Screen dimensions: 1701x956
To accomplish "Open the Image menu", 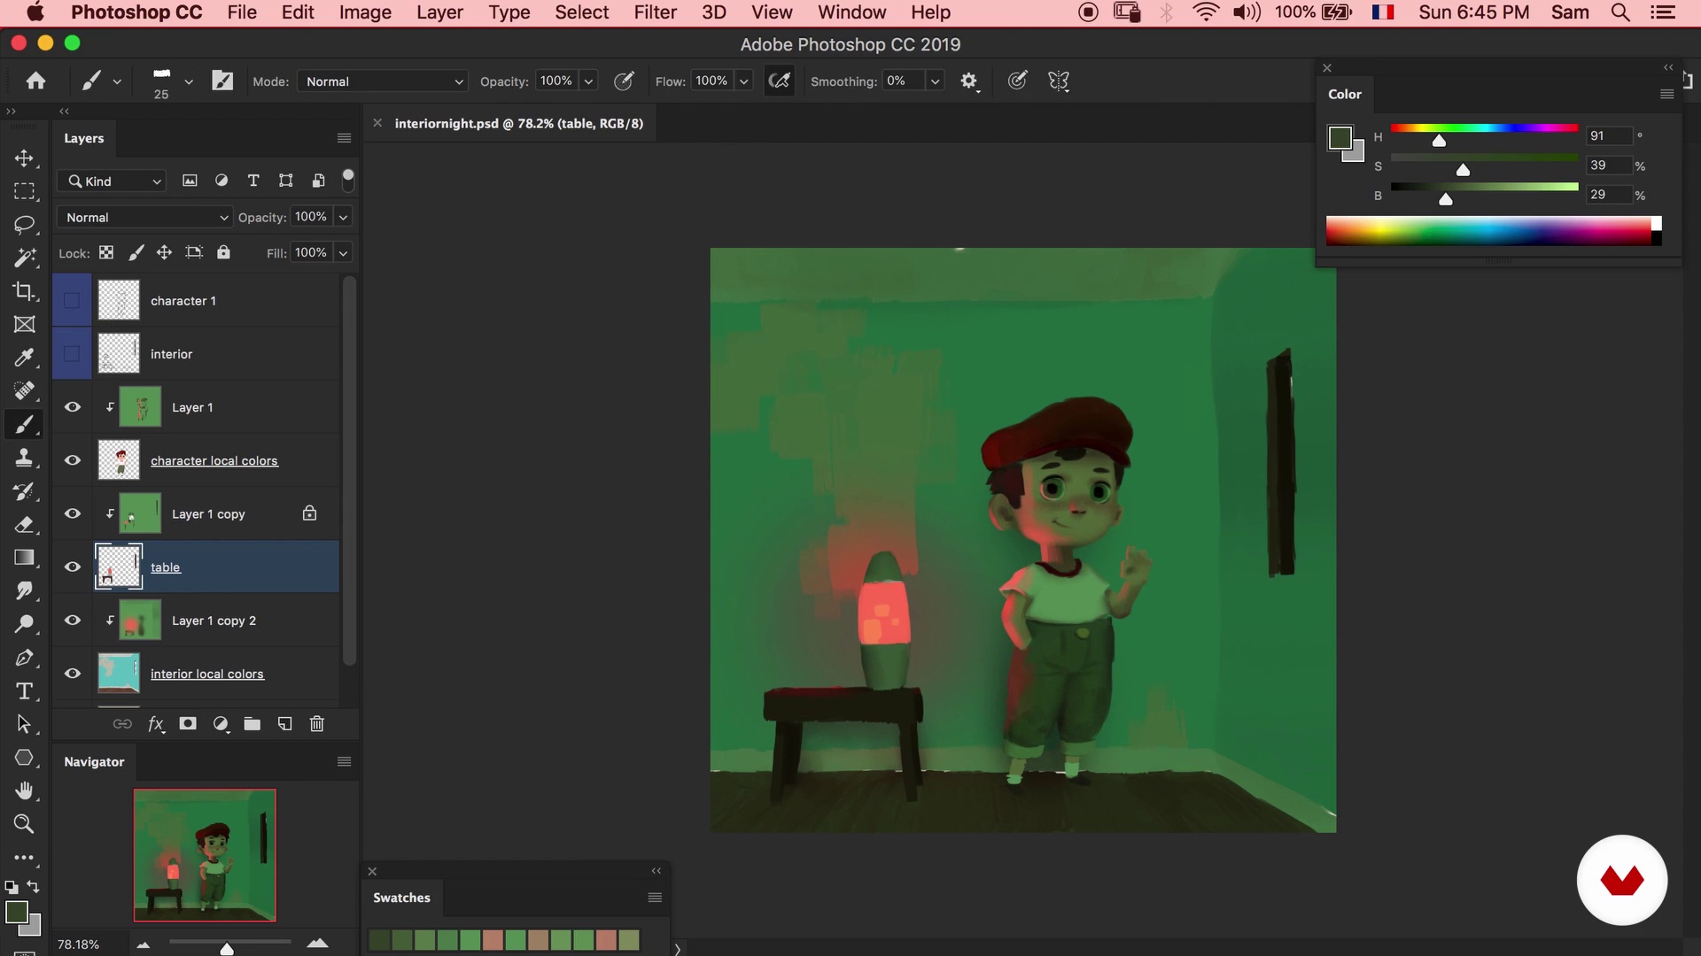I will 365,12.
